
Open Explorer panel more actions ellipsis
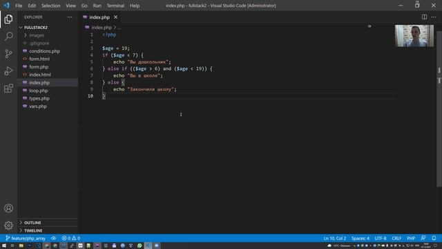(70, 17)
